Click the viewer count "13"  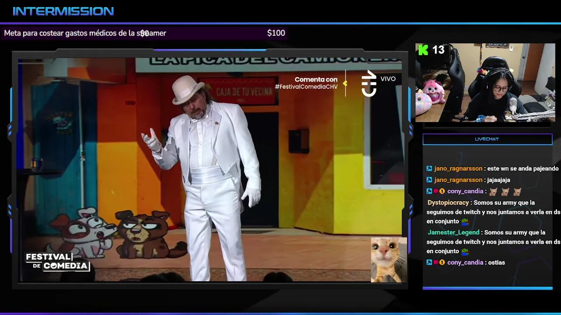coord(438,50)
